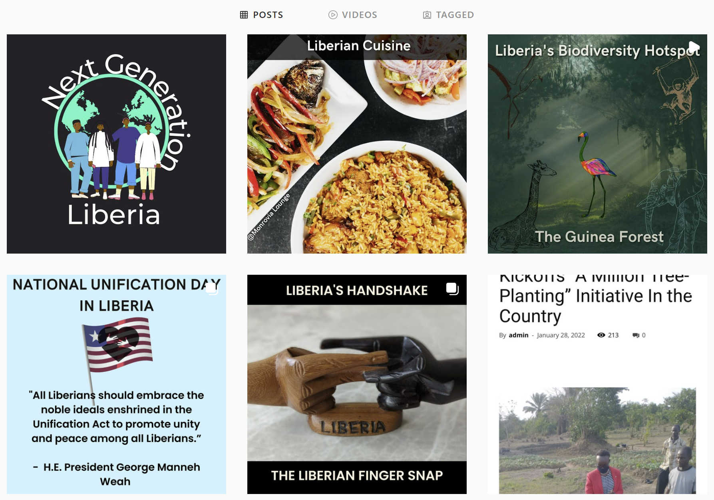Open the VIDEOS tab
Viewport: 714px width, 500px height.
353,15
